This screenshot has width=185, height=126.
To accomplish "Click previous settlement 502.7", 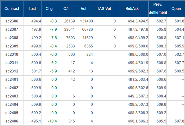I will (161, 21).
